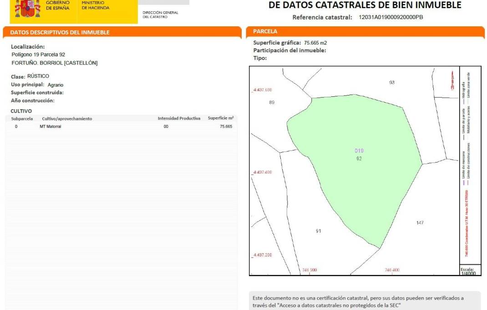Click 'Participación del inmueble:' label
Screen dimensions: 487x310
pos(289,50)
